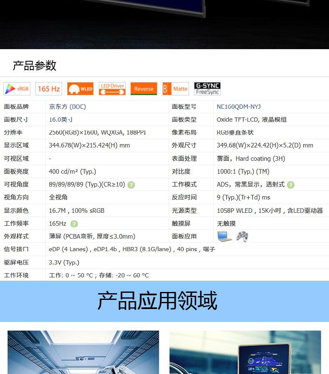This screenshot has width=329, height=374.
Task: Select the panel type Oxide TFT-LCD text
Action: point(252,120)
